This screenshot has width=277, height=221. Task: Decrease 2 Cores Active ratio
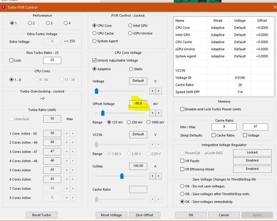pyautogui.click(x=66, y=143)
